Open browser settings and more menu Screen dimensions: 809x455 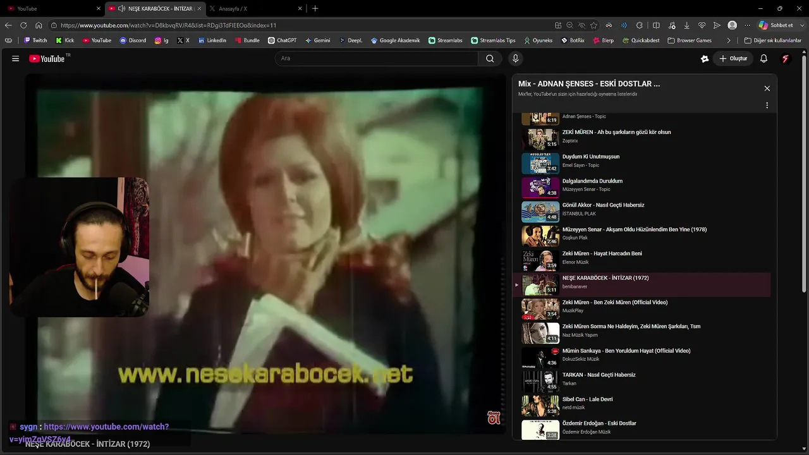[x=747, y=25]
